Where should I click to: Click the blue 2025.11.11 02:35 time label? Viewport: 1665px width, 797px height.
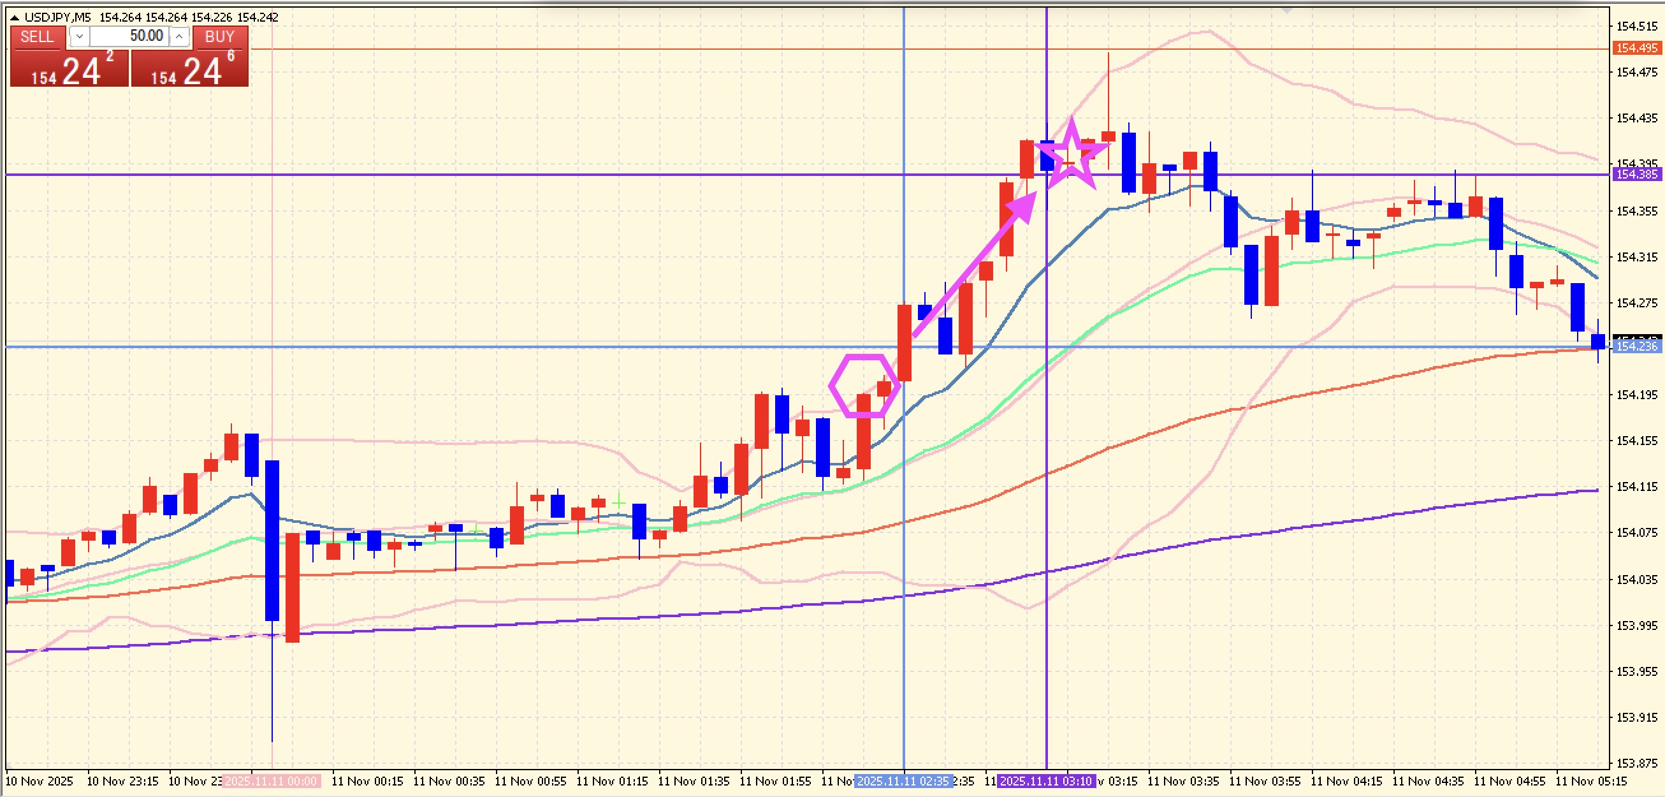(x=903, y=781)
